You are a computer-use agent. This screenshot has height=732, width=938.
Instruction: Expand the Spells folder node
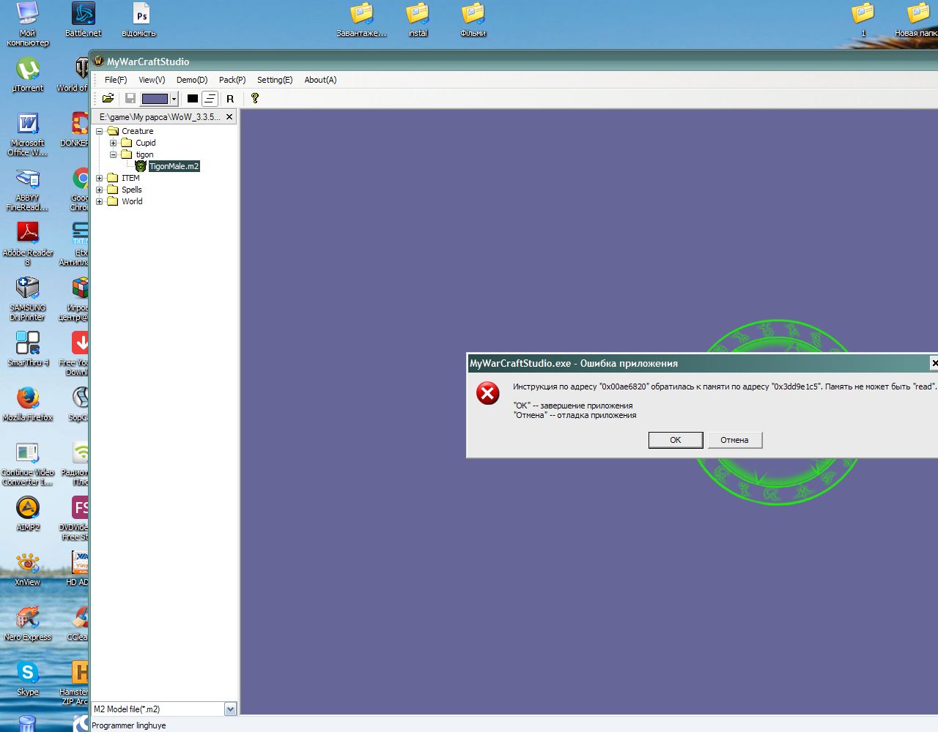[x=100, y=190]
